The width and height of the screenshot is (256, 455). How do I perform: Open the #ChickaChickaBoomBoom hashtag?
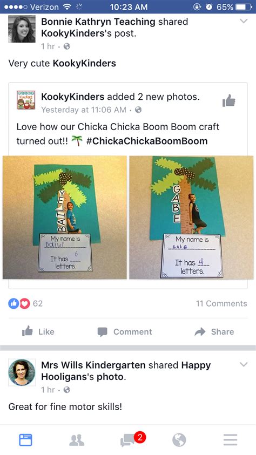point(147,141)
